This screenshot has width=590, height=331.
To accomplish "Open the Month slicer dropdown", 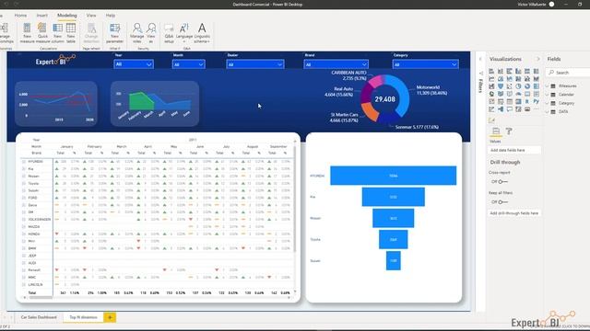I will (188, 64).
